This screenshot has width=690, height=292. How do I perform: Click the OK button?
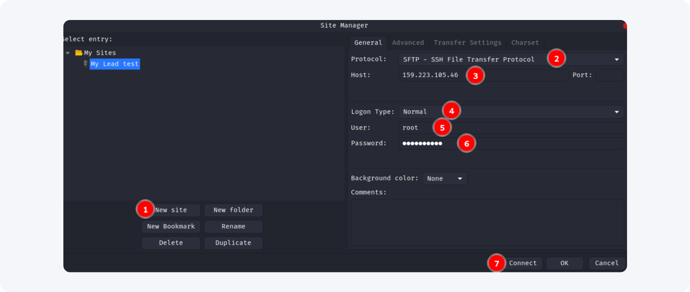[x=564, y=263]
